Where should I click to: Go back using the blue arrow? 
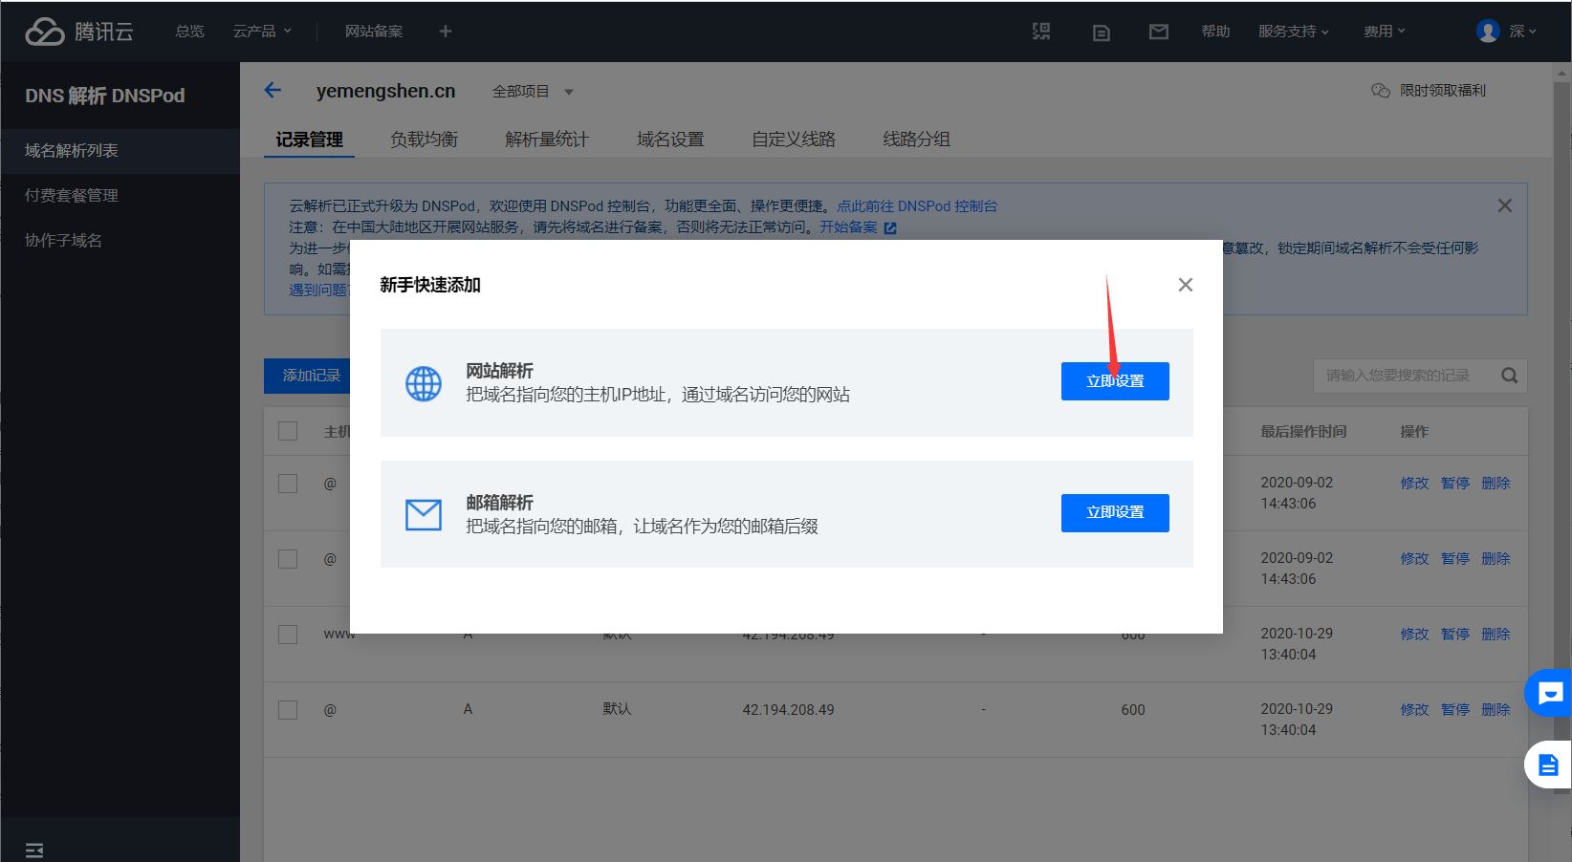(273, 90)
